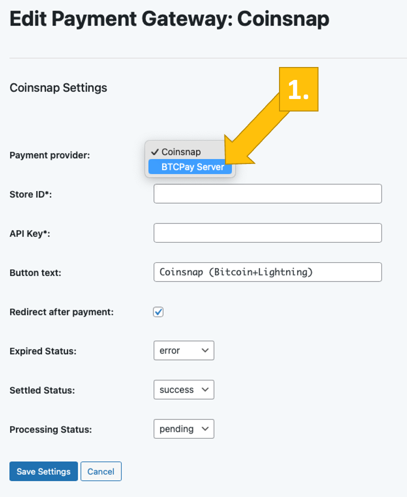The height and width of the screenshot is (497, 407).
Task: Save settings with the blue button
Action: tap(43, 471)
